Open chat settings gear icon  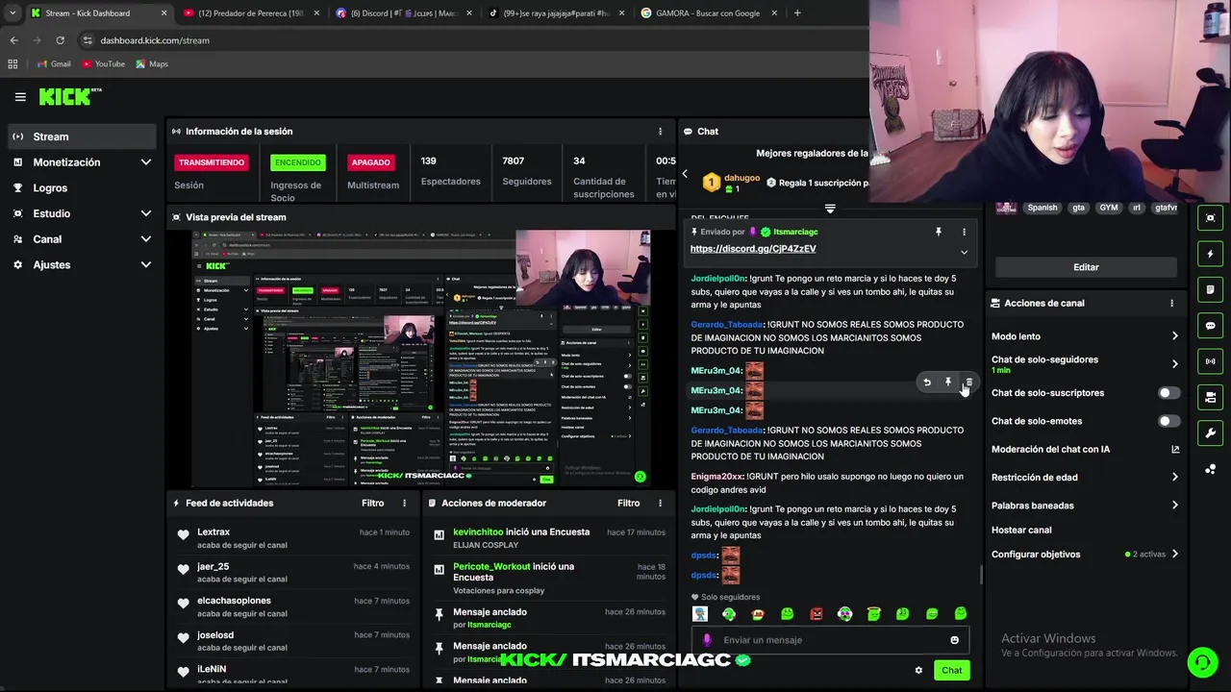coord(918,670)
